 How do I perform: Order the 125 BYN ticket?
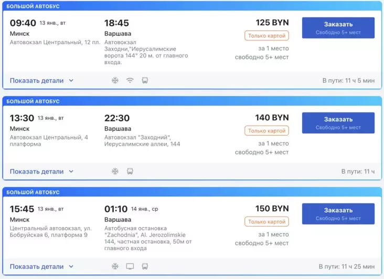338,28
